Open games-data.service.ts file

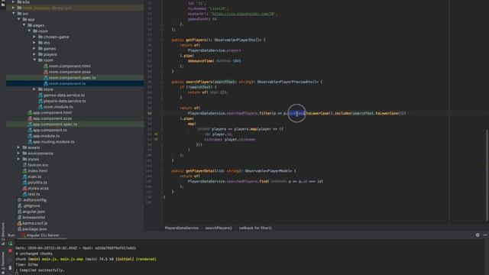[x=64, y=95]
